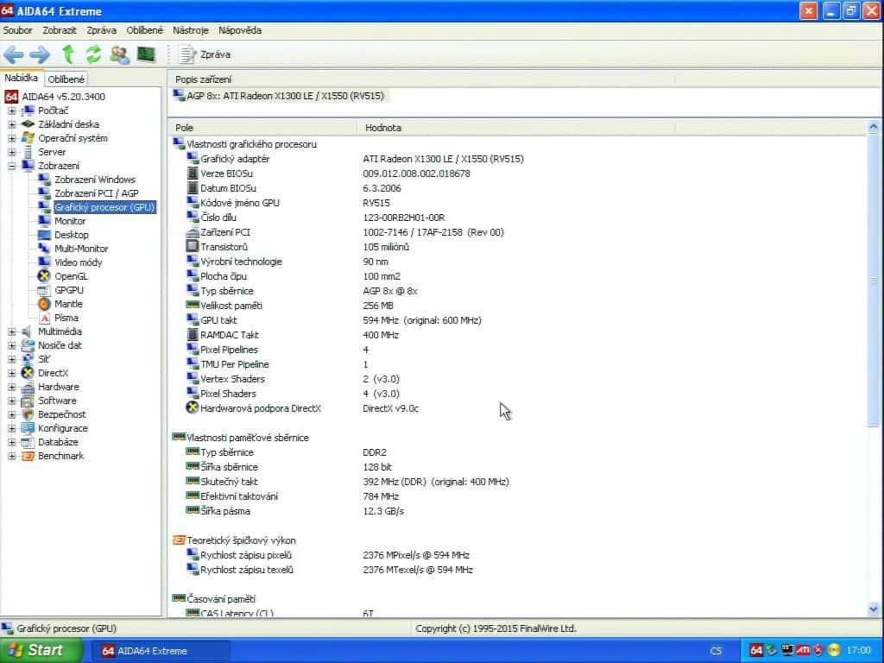
Task: Open the Nápověda menu
Action: (240, 30)
